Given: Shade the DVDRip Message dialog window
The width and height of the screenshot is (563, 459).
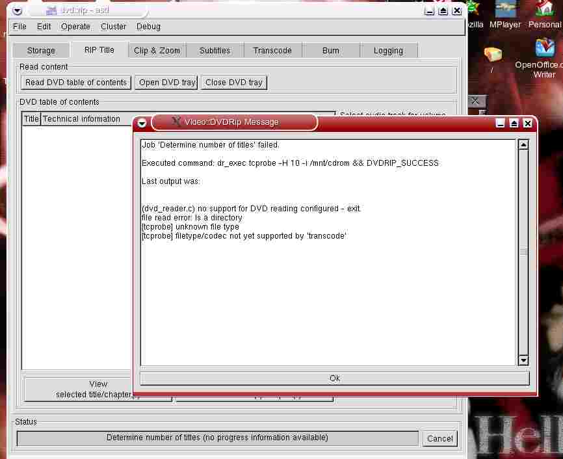Looking at the screenshot, I should tap(514, 123).
